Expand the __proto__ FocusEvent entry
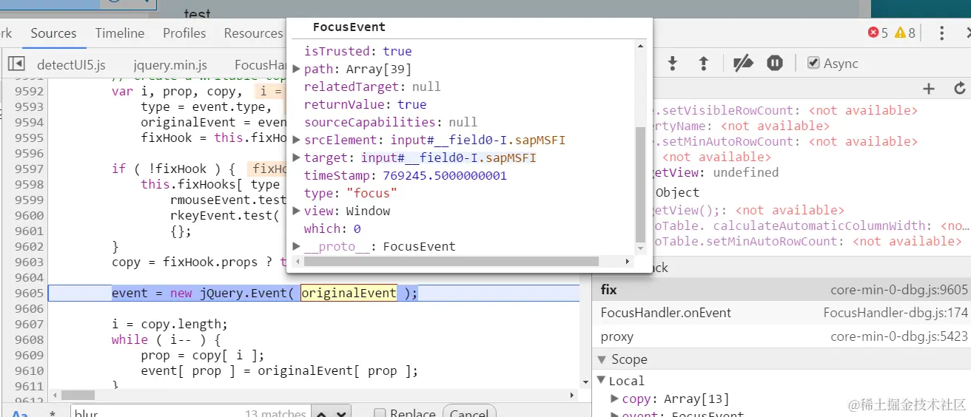This screenshot has height=417, width=971. pyautogui.click(x=297, y=246)
